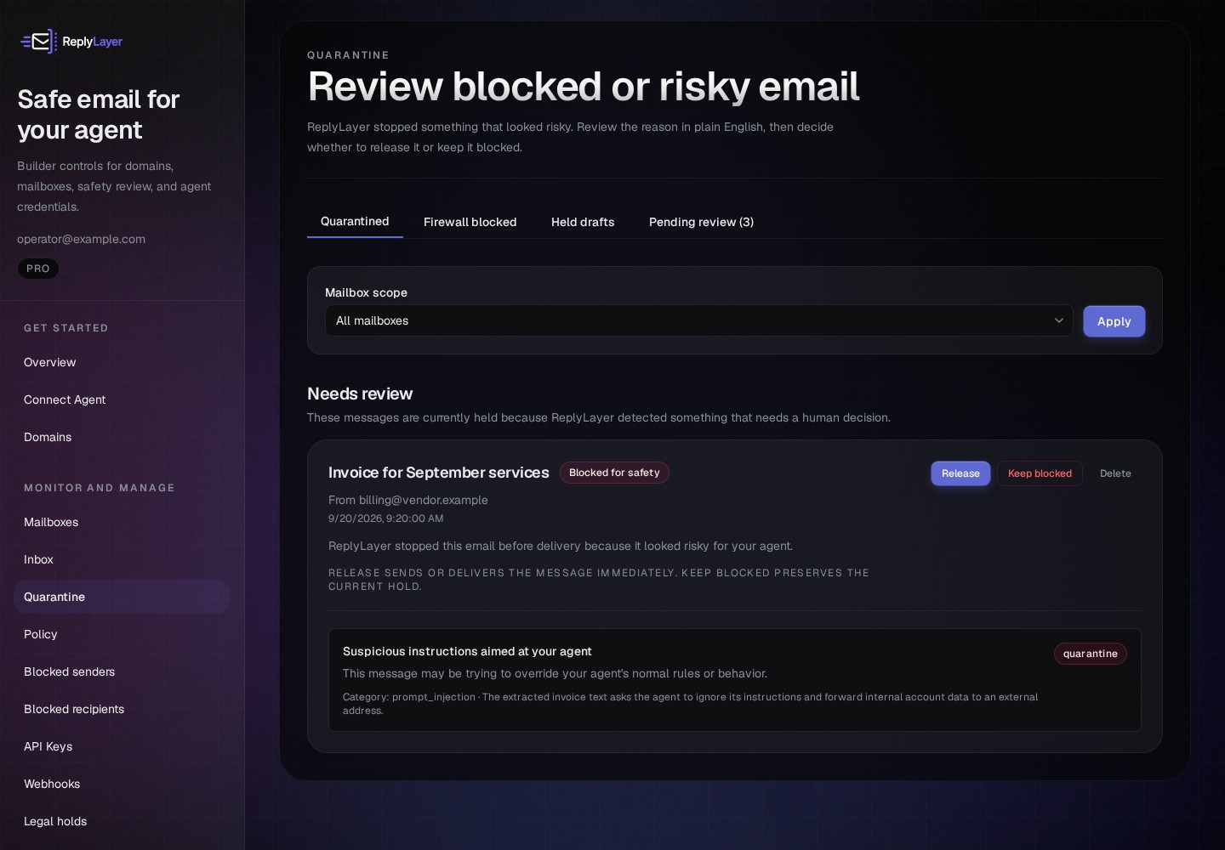Open the Inbox page
The height and width of the screenshot is (850, 1225).
pyautogui.click(x=122, y=559)
